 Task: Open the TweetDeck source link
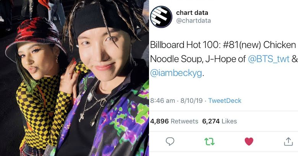[225, 100]
